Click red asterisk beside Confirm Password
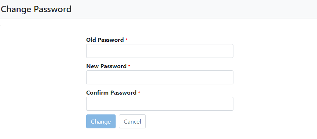The image size is (317, 139). coord(139,92)
